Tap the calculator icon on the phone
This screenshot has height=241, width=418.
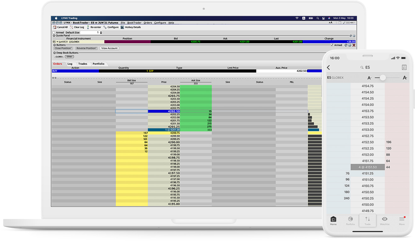coord(404,67)
